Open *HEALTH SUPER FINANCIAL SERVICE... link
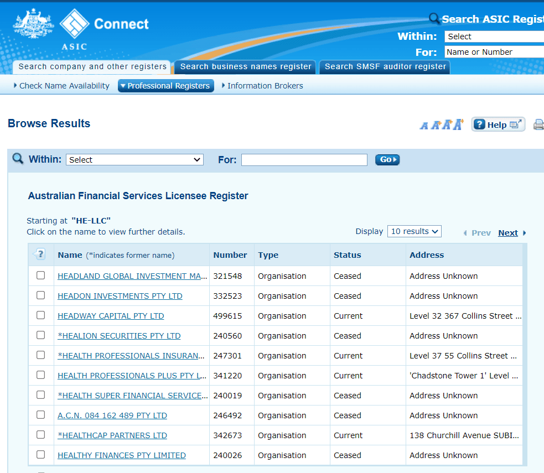The image size is (544, 473). (132, 396)
